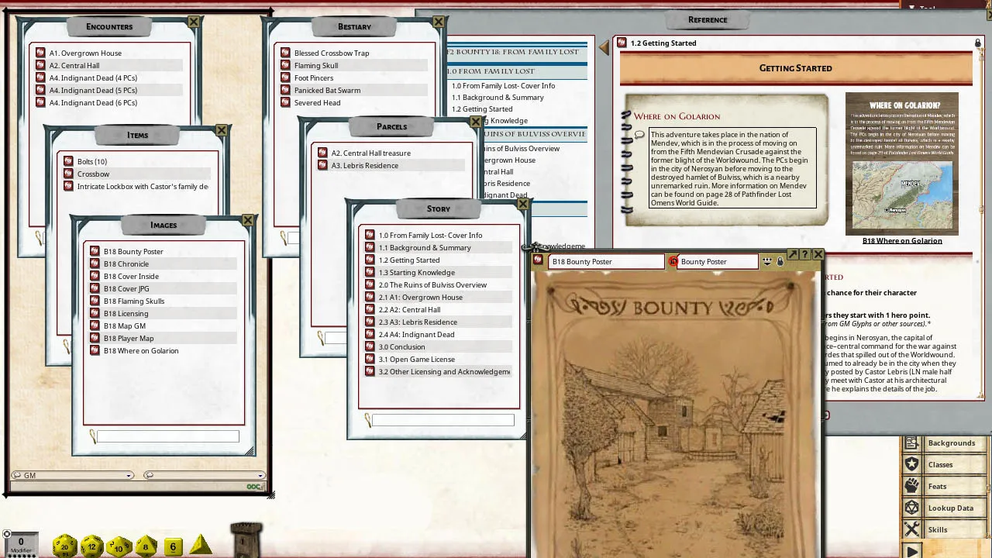The image size is (992, 558).
Task: Click the Story window search field
Action: [x=443, y=420]
